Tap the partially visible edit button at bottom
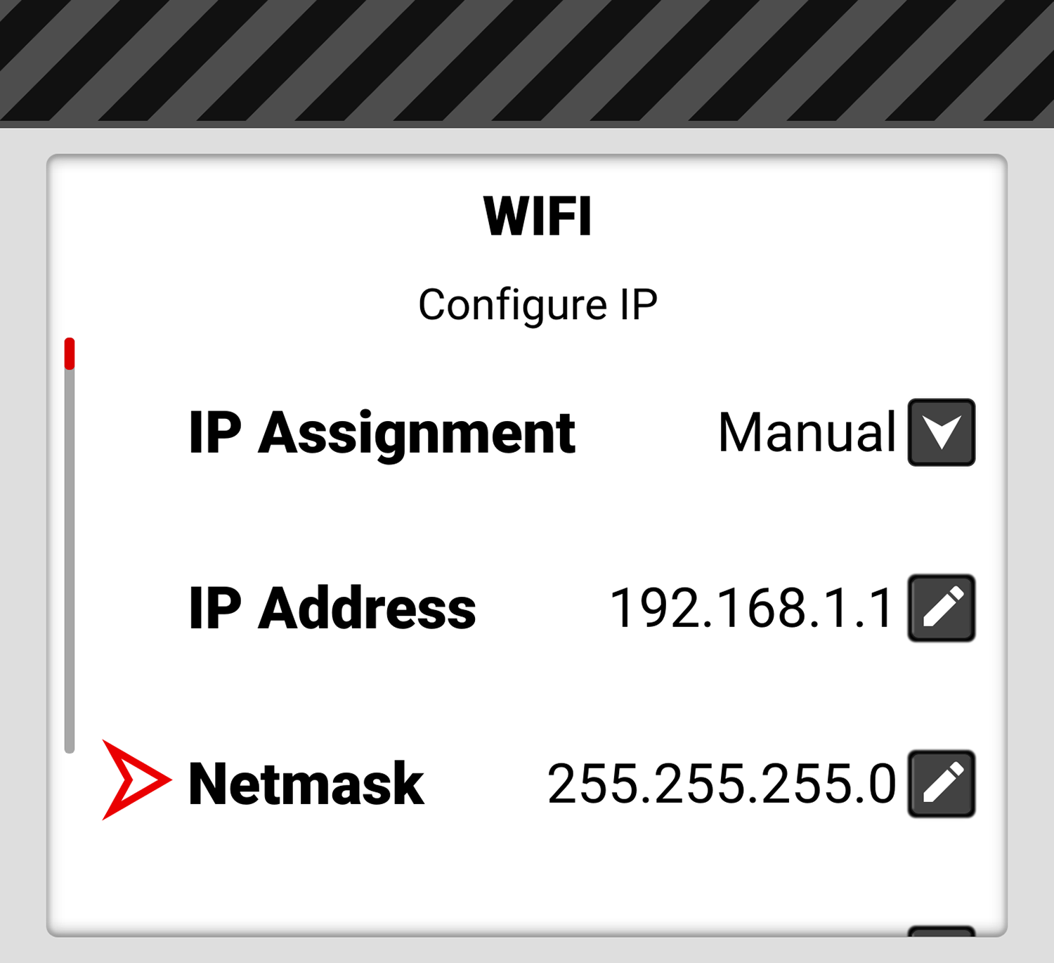Image resolution: width=1054 pixels, height=963 pixels. [x=941, y=931]
